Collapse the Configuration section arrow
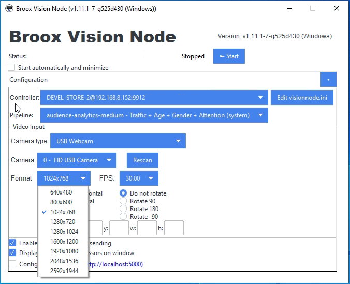The height and width of the screenshot is (284, 350). pyautogui.click(x=328, y=80)
